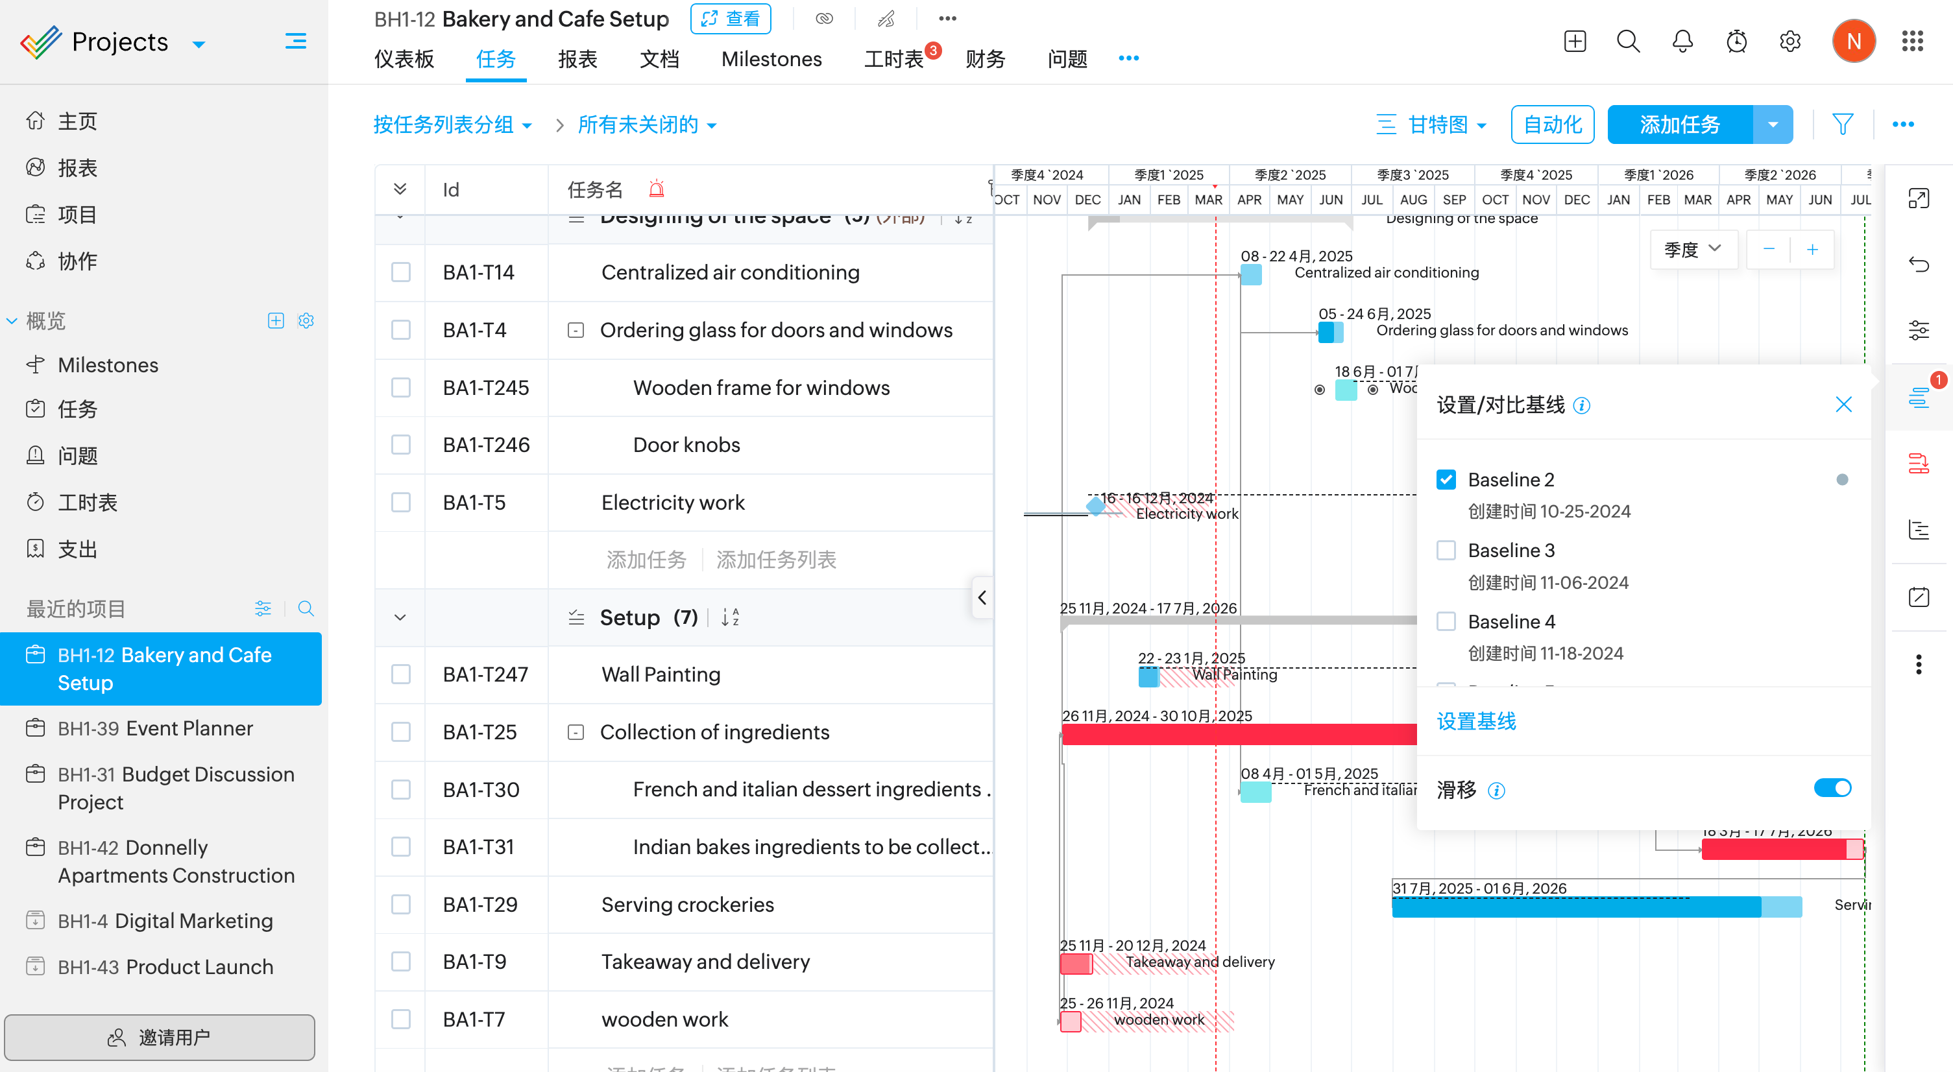Open the baseline icon in right toolbar

coord(1918,397)
